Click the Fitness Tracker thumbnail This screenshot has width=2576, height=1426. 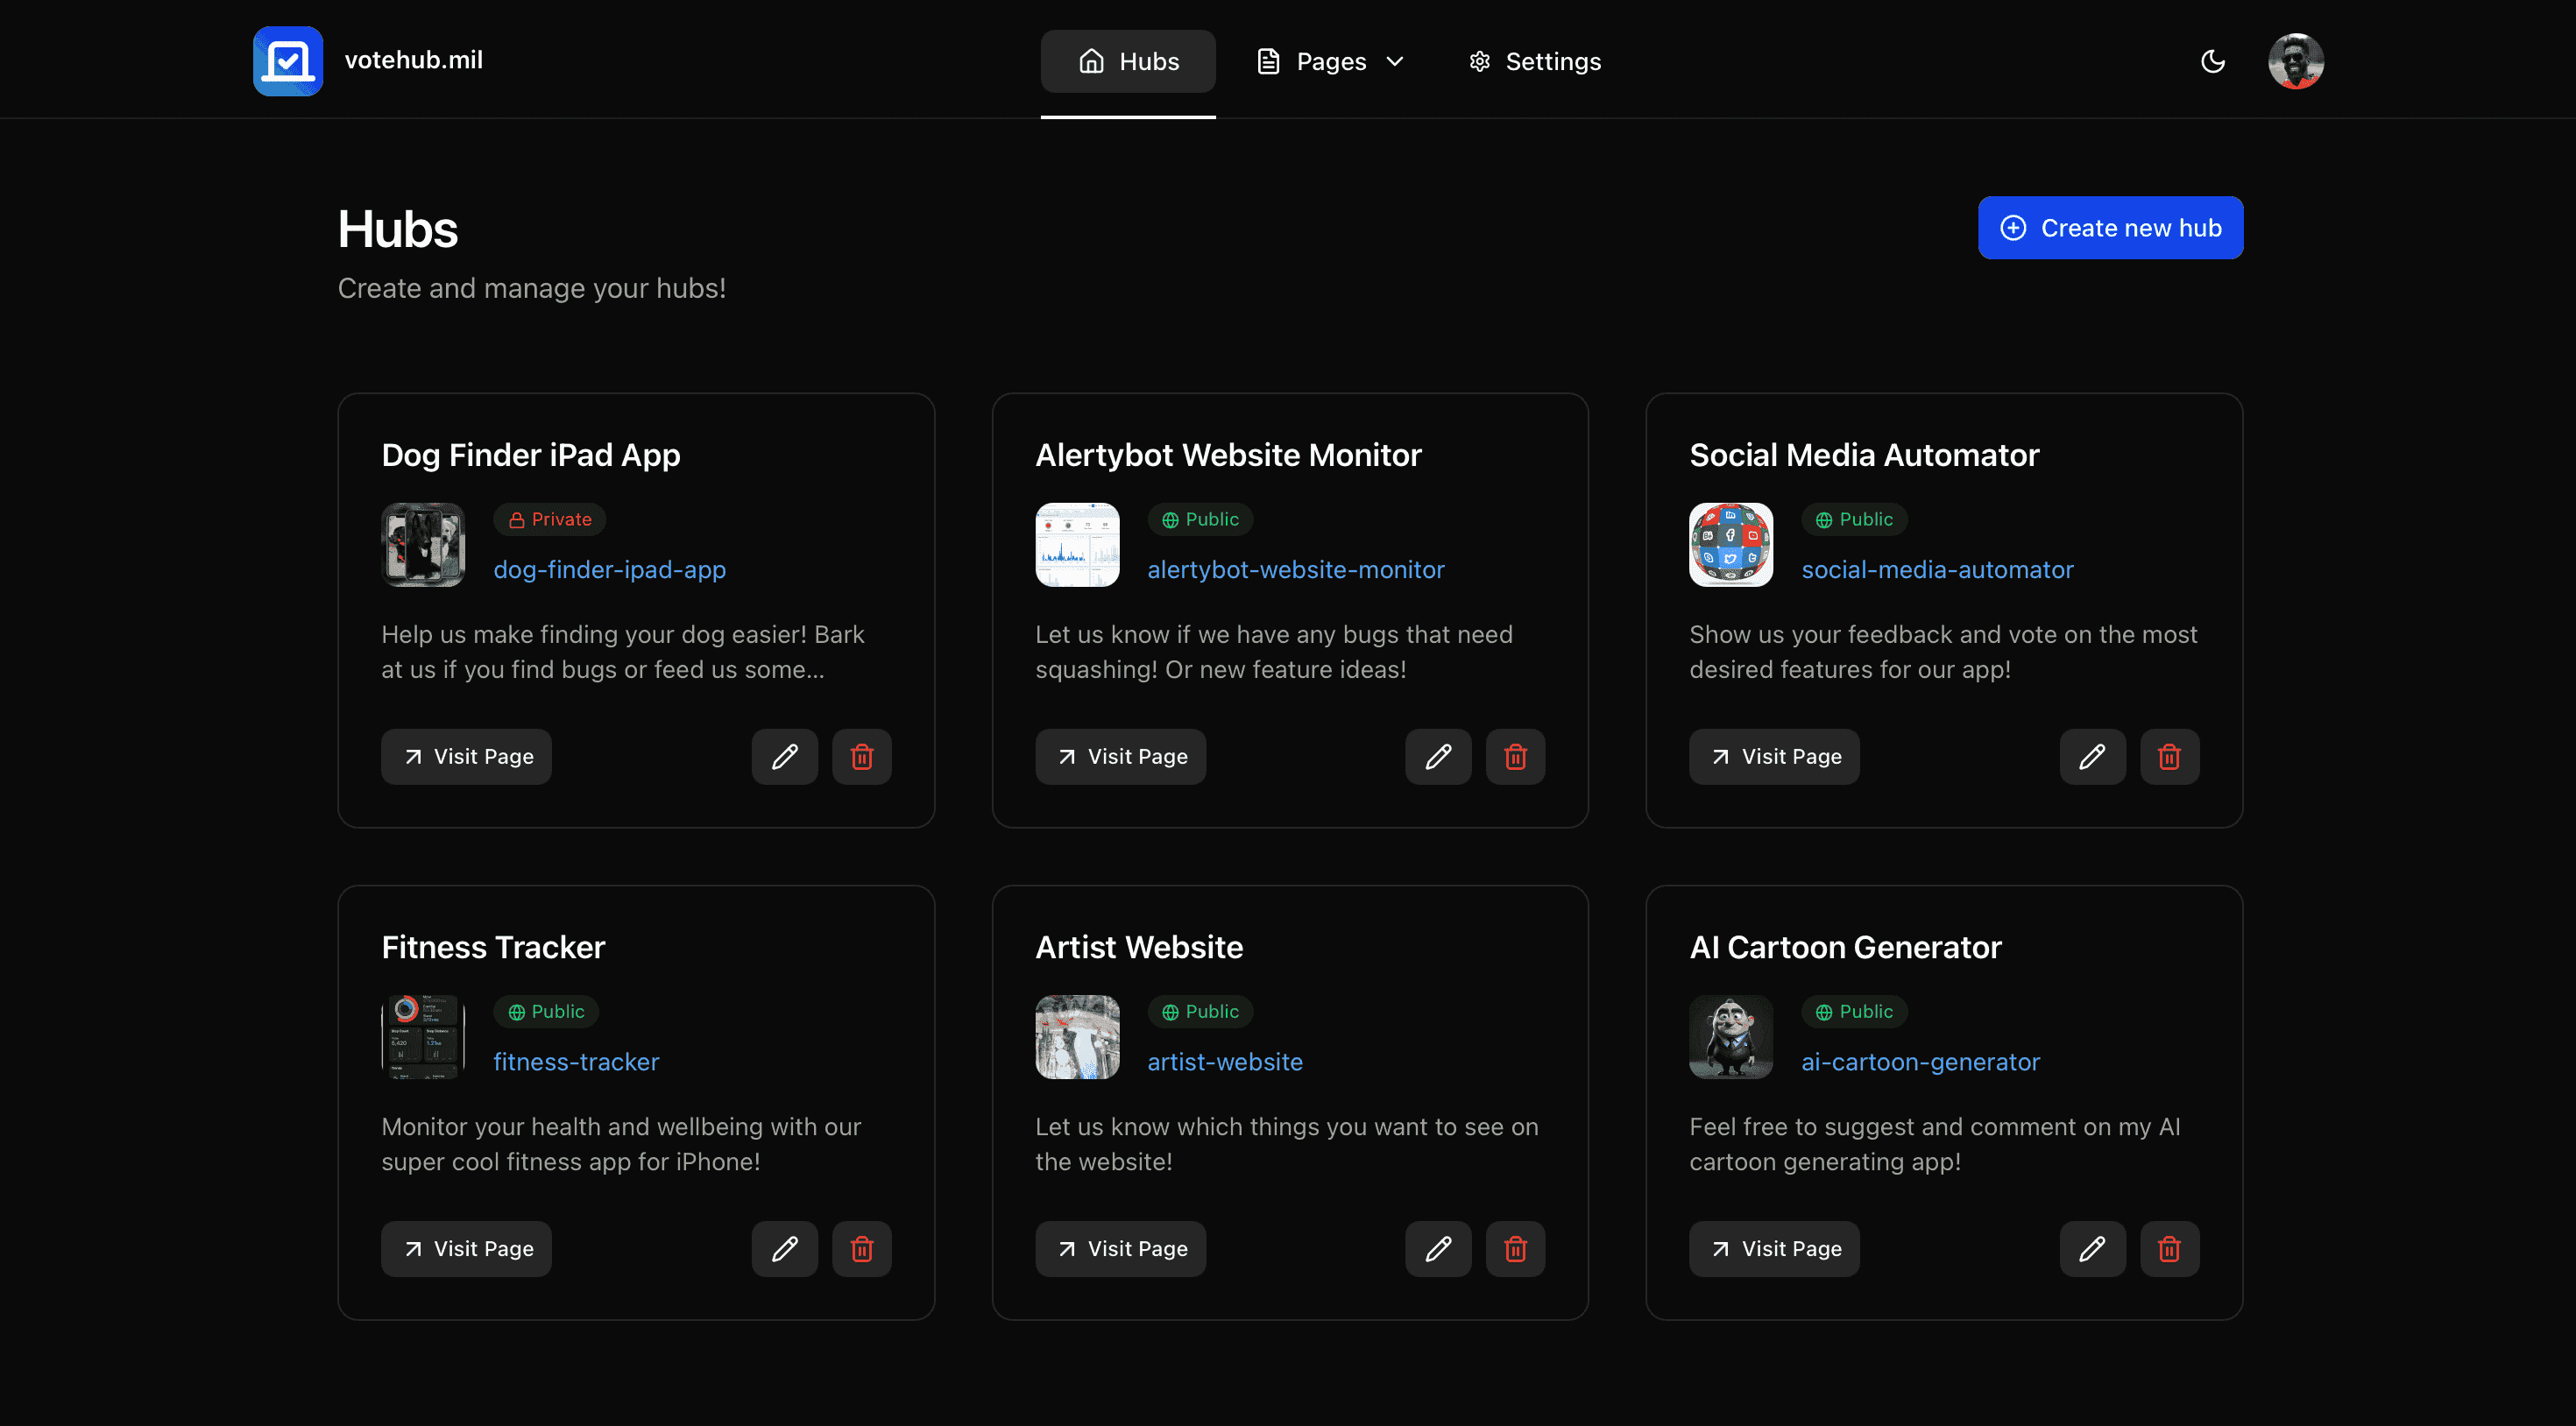423,1037
